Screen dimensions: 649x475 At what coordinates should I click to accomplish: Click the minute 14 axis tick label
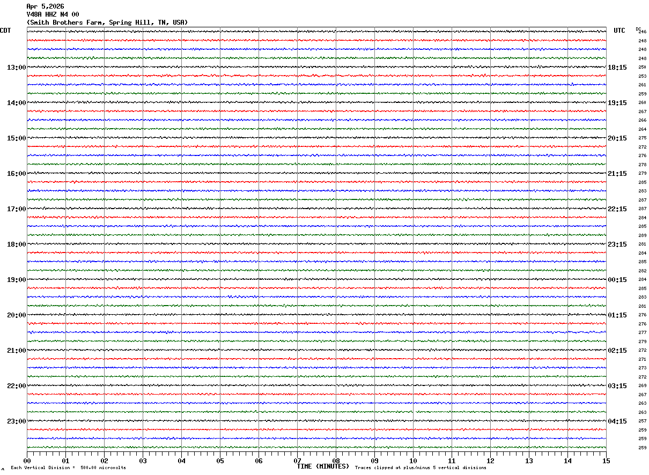click(x=568, y=461)
